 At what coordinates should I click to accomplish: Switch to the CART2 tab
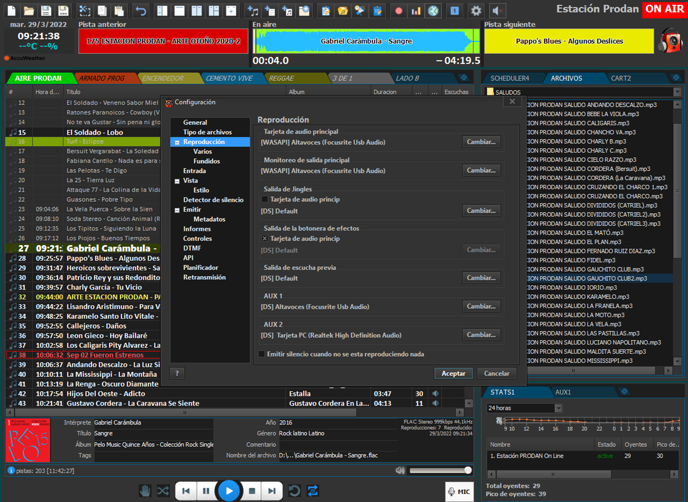pyautogui.click(x=621, y=78)
